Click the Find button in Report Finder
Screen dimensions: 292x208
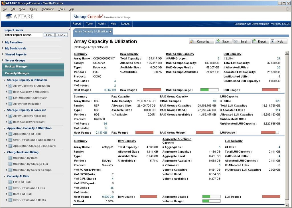click(x=62, y=35)
